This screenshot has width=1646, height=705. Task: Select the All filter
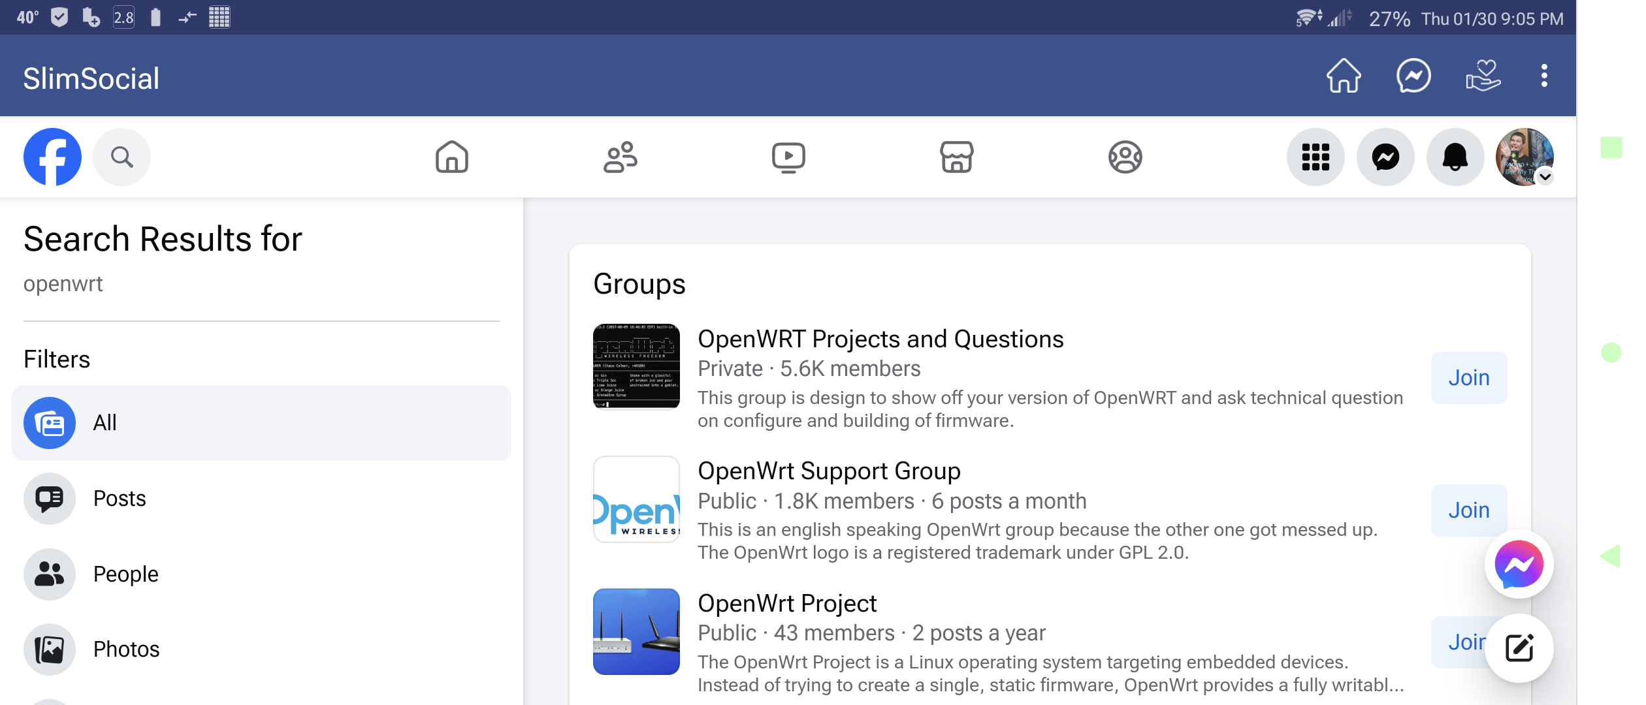tap(261, 423)
